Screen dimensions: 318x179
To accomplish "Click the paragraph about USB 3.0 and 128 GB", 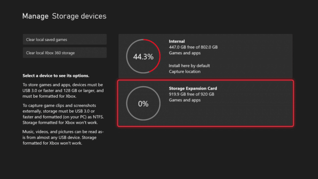I will (63, 90).
